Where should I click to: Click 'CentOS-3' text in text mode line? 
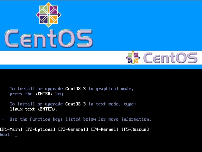pyautogui.click(x=75, y=104)
